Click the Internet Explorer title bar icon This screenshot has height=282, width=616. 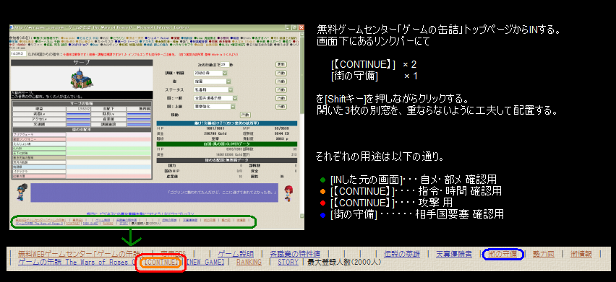click(12, 28)
